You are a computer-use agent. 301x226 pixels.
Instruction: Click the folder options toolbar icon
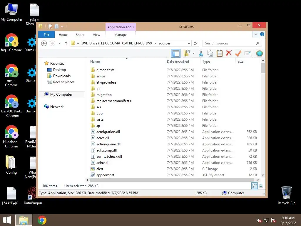tap(187, 53)
